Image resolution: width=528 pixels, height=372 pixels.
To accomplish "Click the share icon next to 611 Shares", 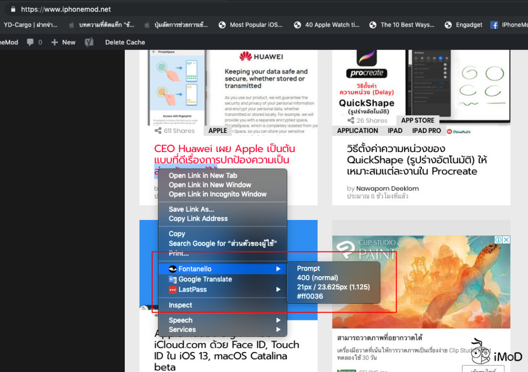I will coord(157,130).
